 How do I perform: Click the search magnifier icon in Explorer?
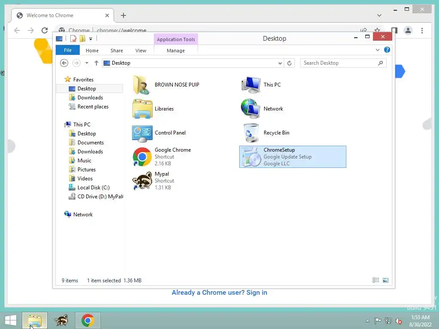click(x=381, y=63)
